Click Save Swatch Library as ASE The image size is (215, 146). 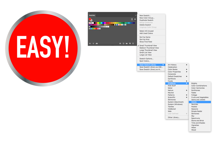[x=150, y=67]
